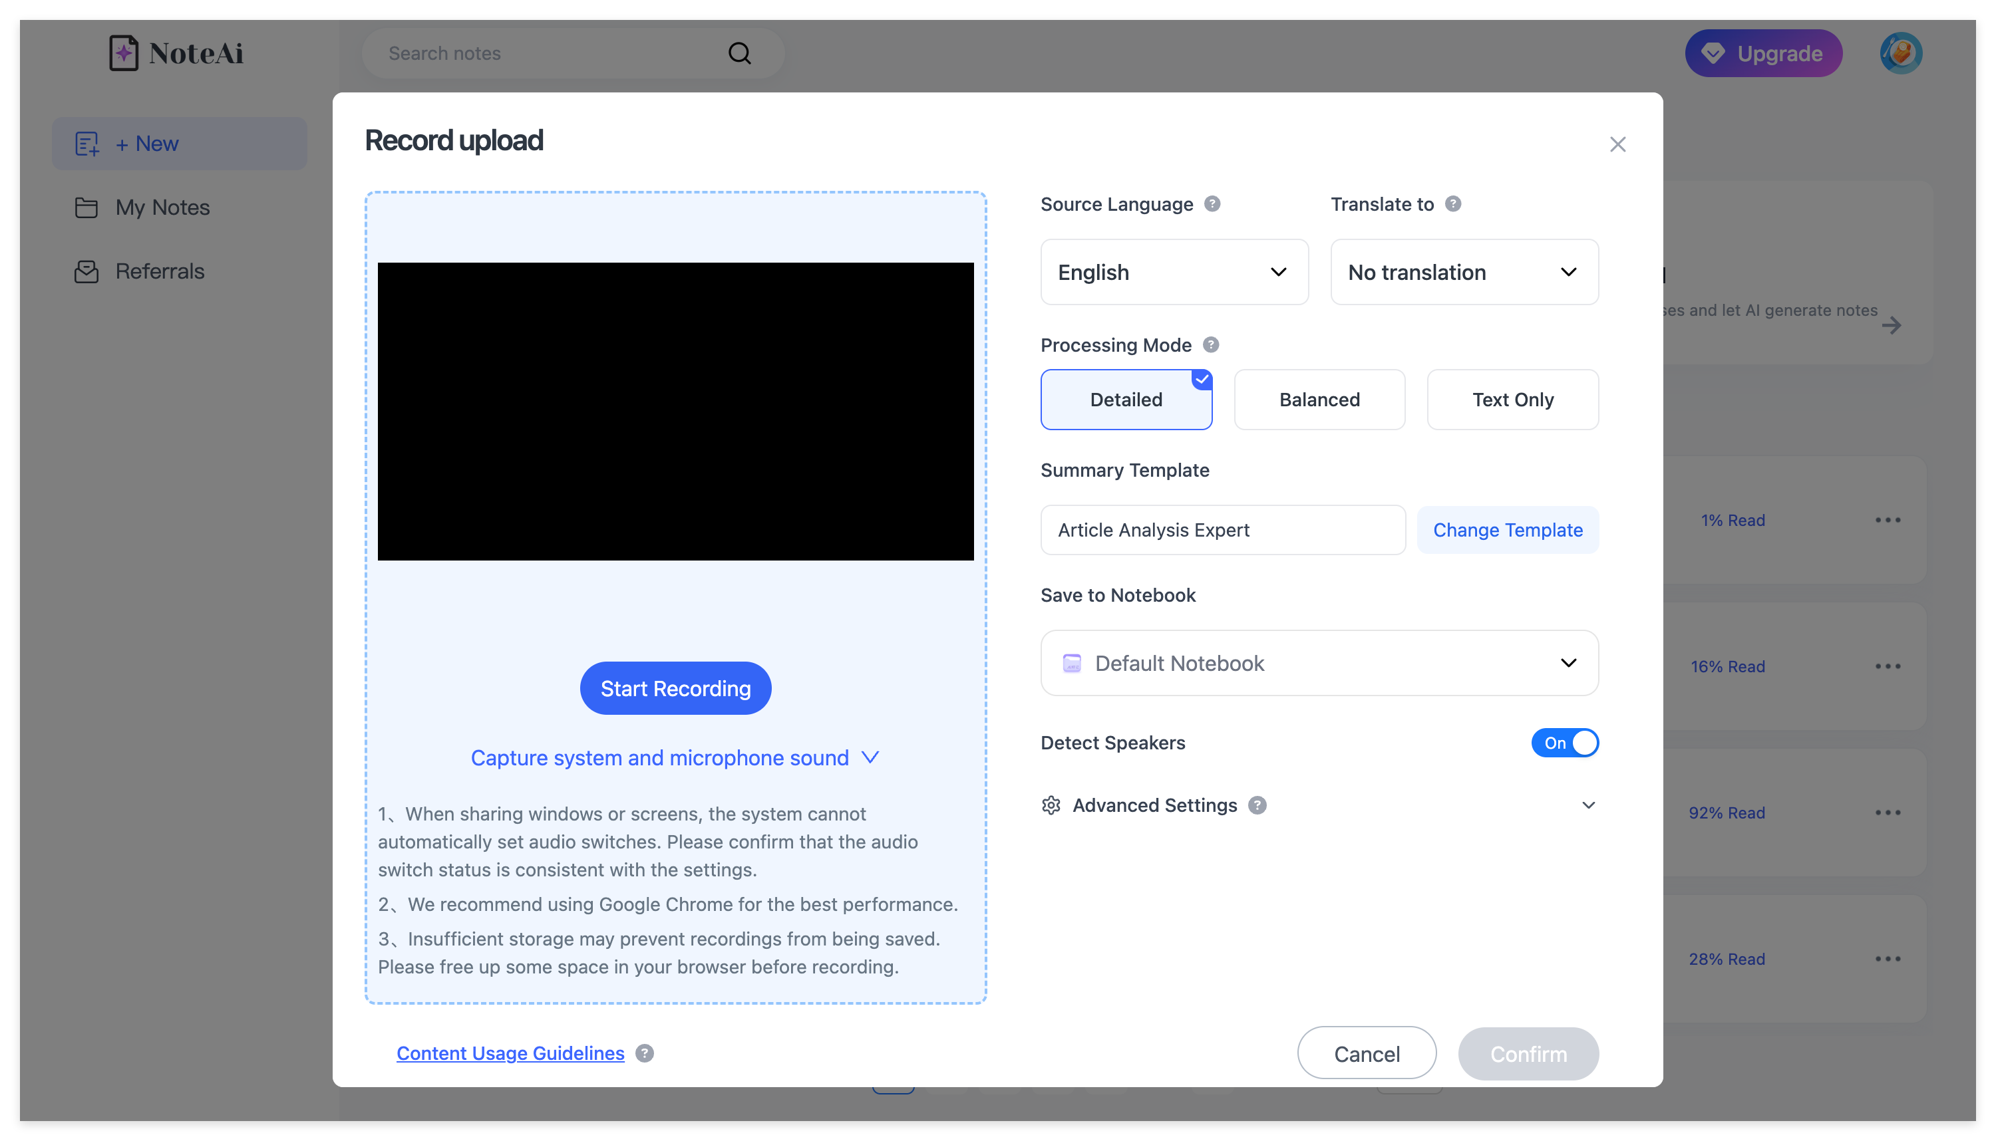The image size is (1996, 1141).
Task: Click the Article Analysis Expert template field
Action: click(x=1223, y=530)
